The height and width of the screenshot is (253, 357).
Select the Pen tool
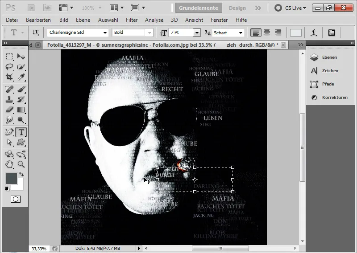click(x=9, y=132)
